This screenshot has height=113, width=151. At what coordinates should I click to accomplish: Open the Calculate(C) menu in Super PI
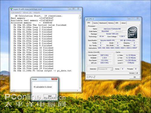pyautogui.click(x=16, y=13)
